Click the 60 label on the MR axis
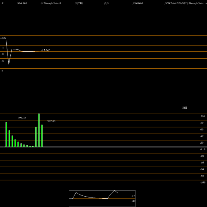Image resolution: width=207 pixels, height=207 pixels. tap(202, 130)
